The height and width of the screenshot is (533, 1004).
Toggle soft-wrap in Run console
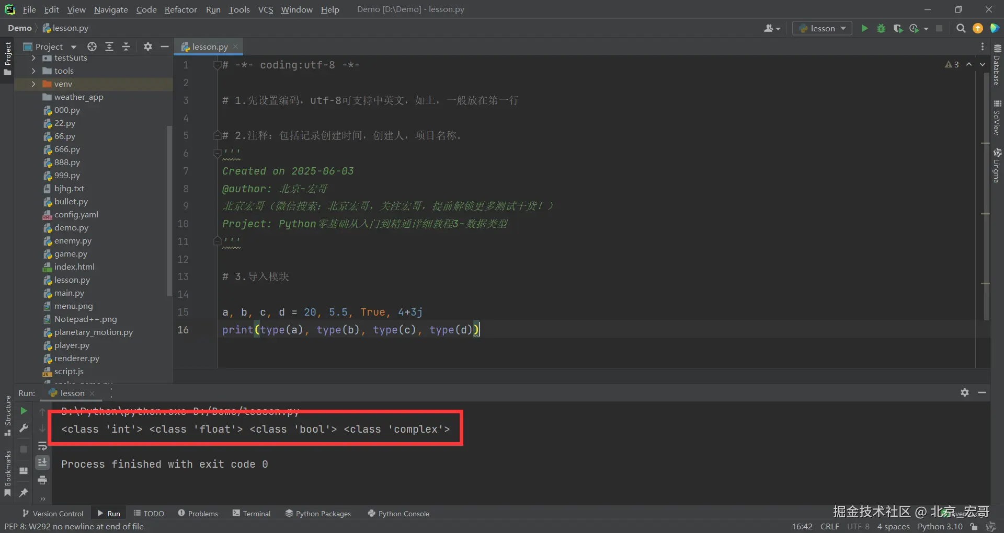tap(42, 446)
